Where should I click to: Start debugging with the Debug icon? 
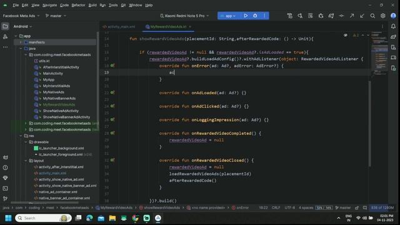point(255,16)
